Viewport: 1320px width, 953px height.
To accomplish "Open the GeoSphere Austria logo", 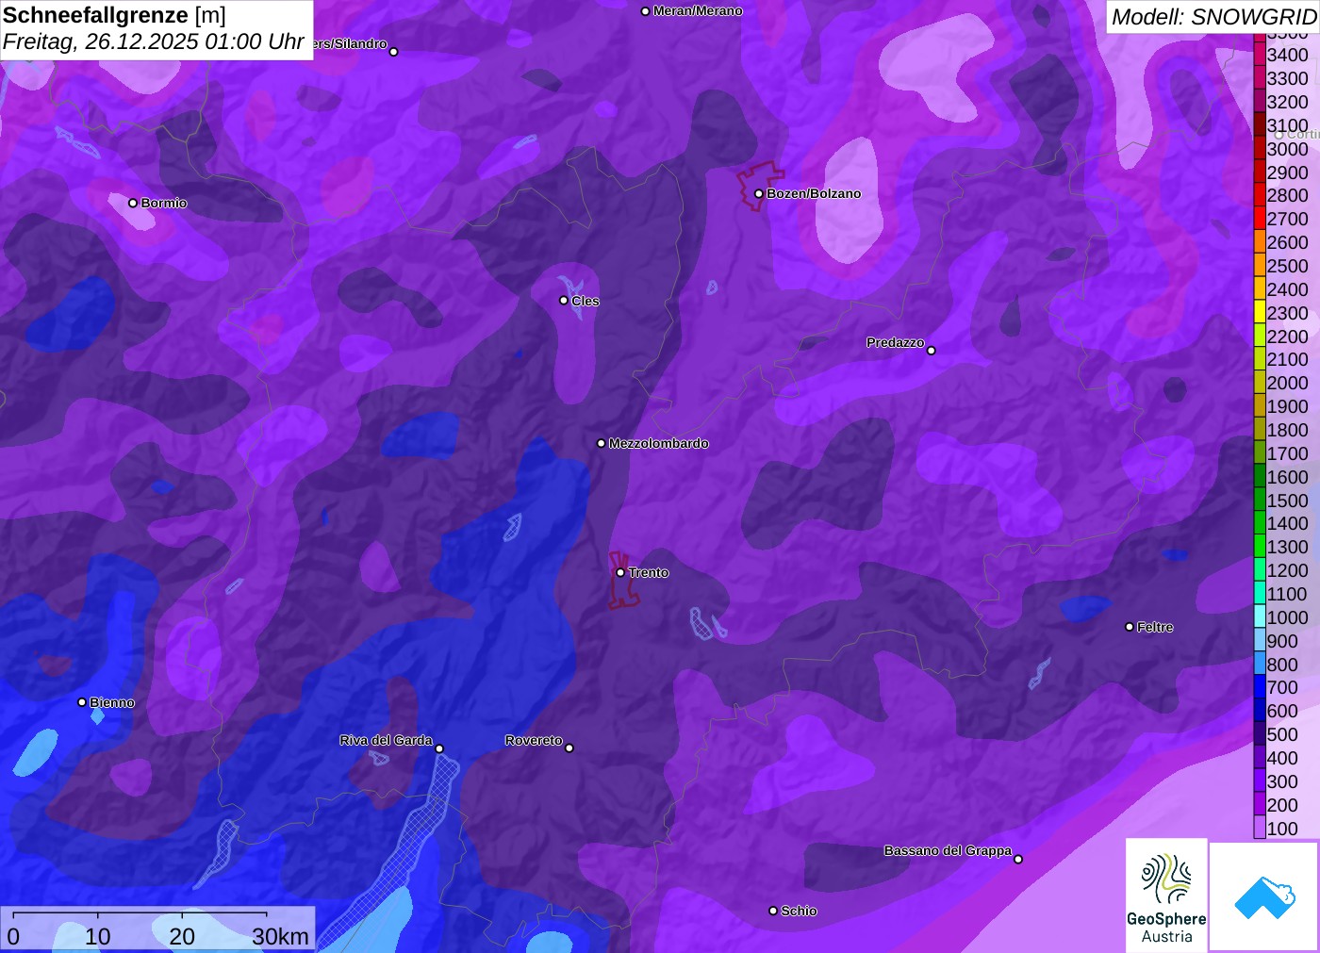I will (1166, 895).
